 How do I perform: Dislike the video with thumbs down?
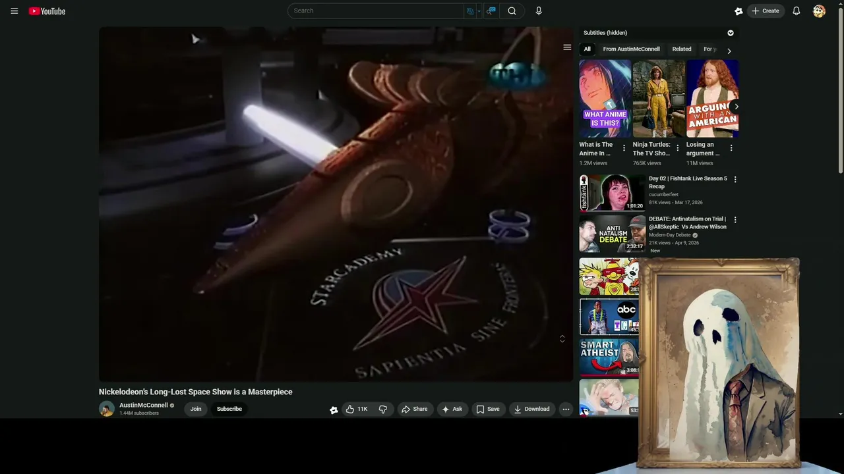tap(383, 409)
